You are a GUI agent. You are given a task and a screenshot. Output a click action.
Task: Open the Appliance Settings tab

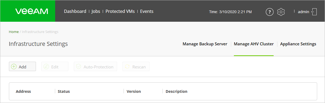tap(298, 44)
